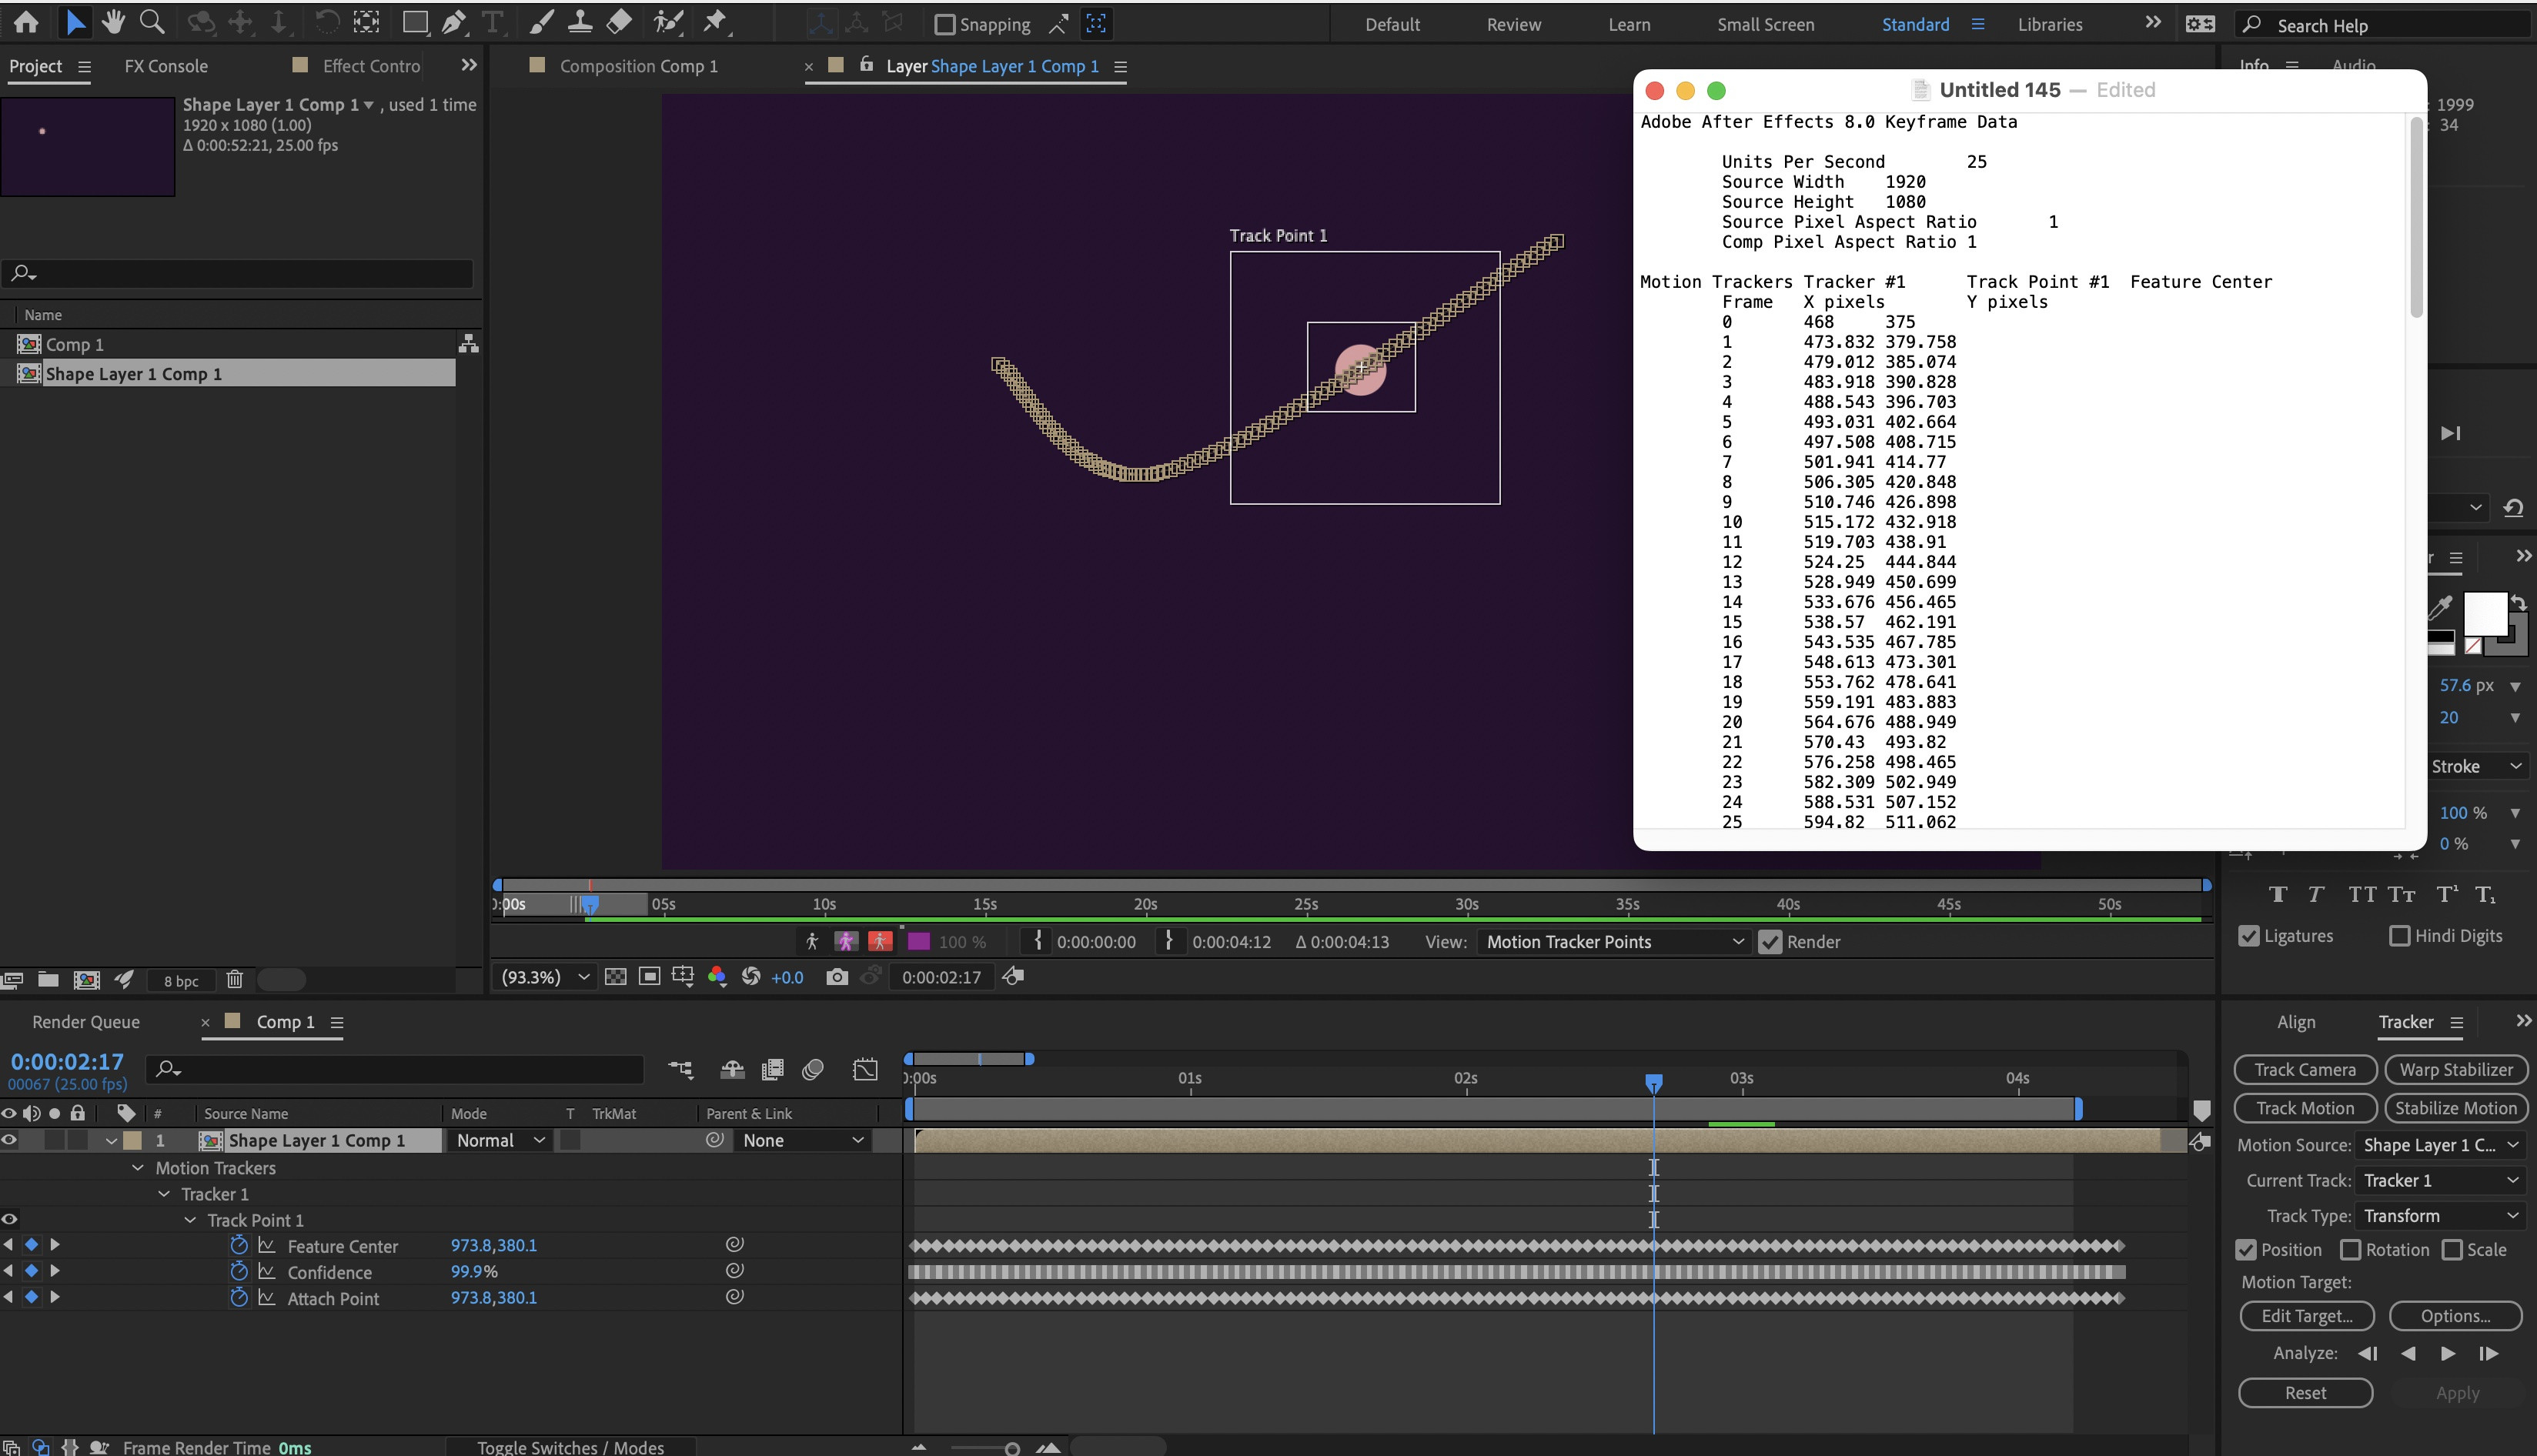Click the Track Motion button
Image resolution: width=2537 pixels, height=1456 pixels.
point(2305,1106)
